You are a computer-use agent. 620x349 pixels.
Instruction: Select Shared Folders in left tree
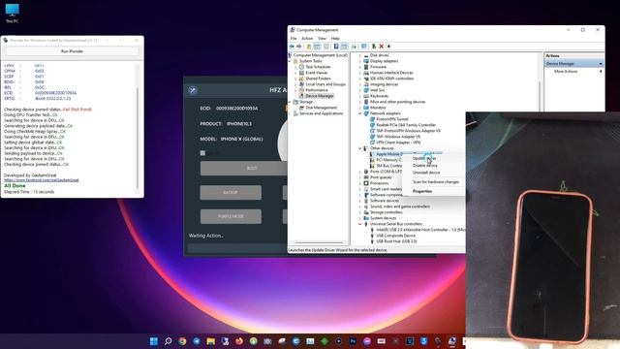coord(318,79)
